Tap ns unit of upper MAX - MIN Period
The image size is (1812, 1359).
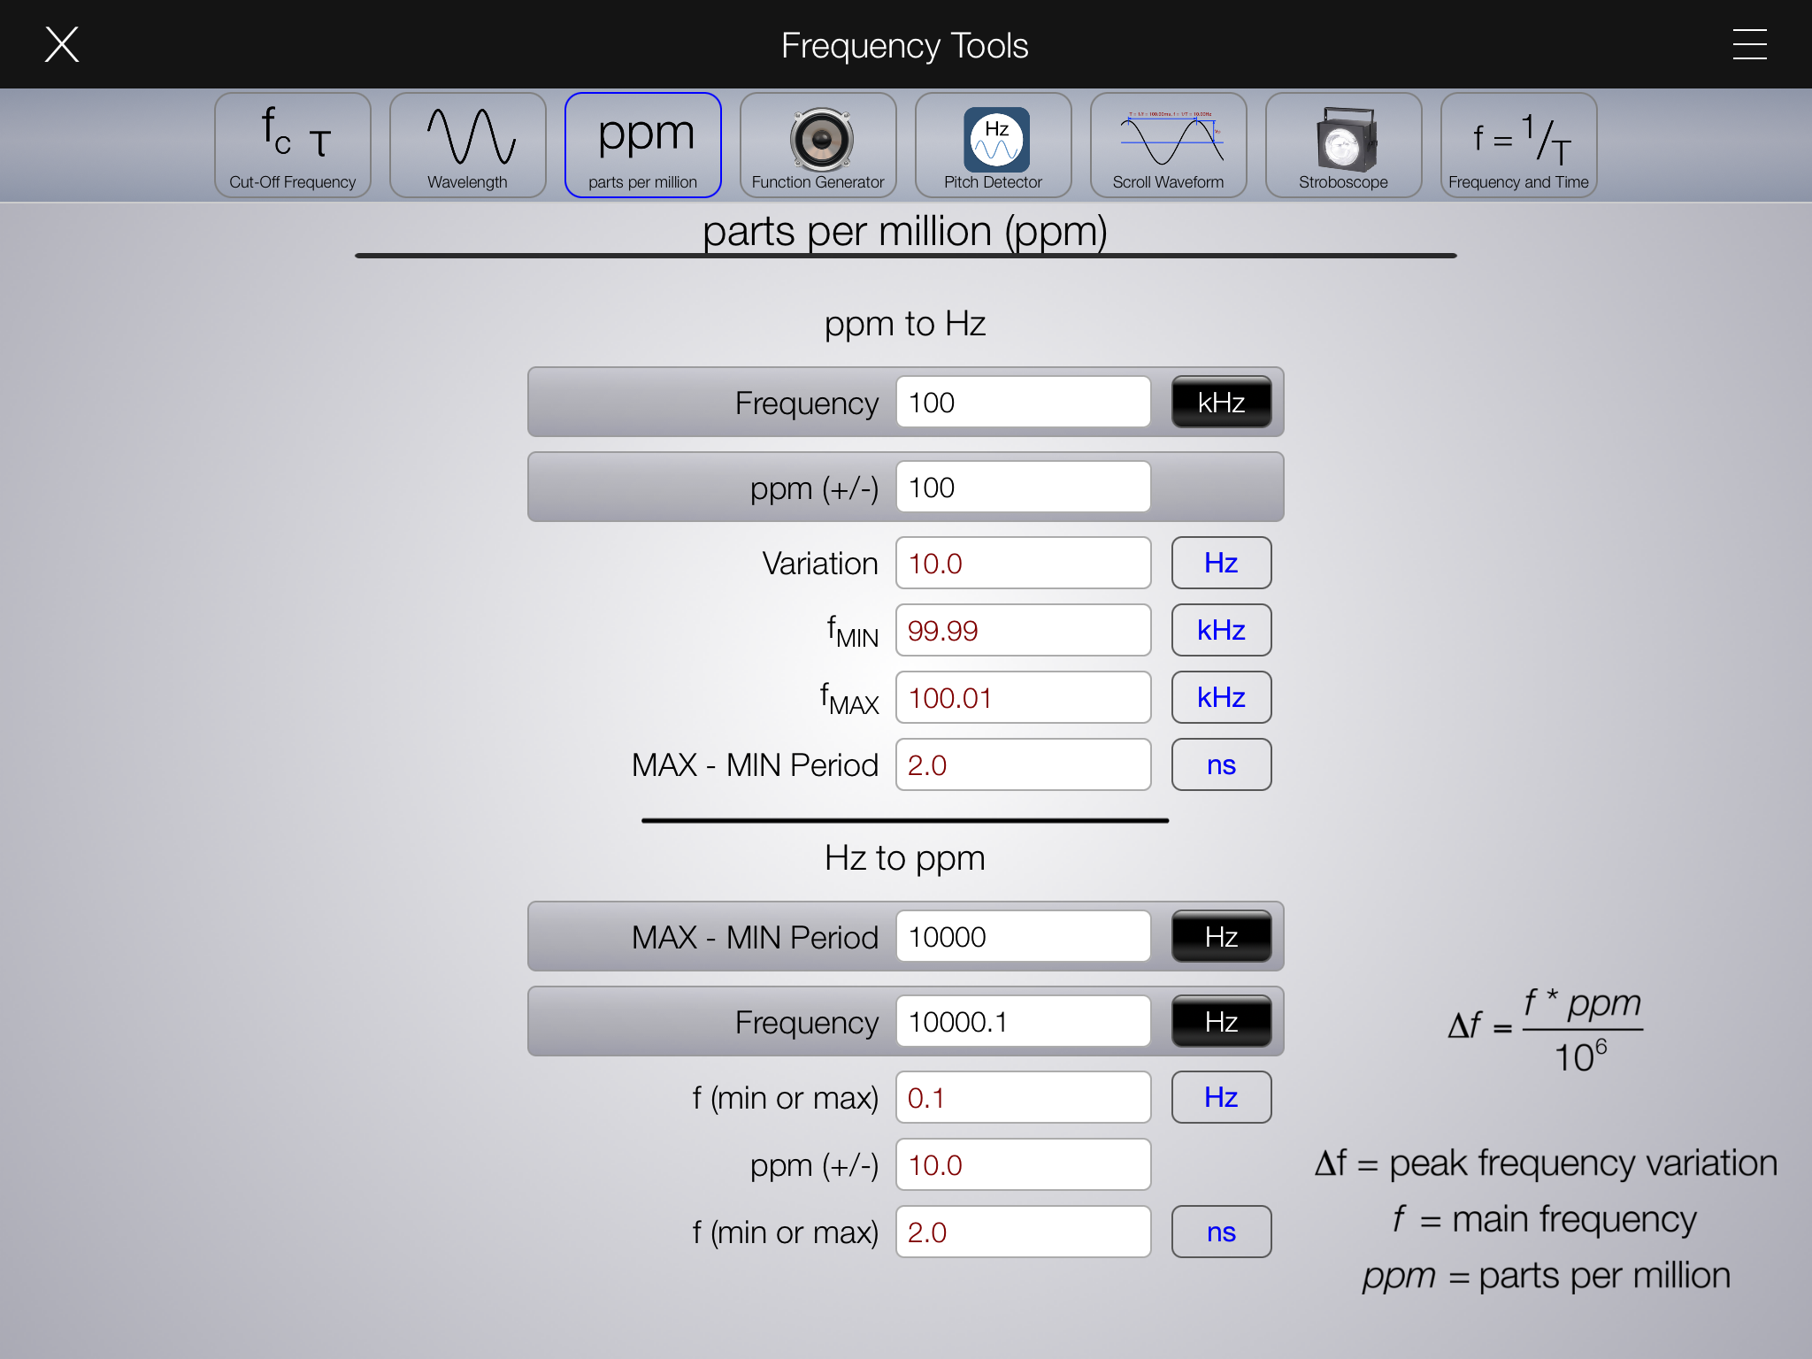(1221, 764)
